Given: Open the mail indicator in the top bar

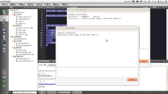Looking at the screenshot, I should [137, 2].
